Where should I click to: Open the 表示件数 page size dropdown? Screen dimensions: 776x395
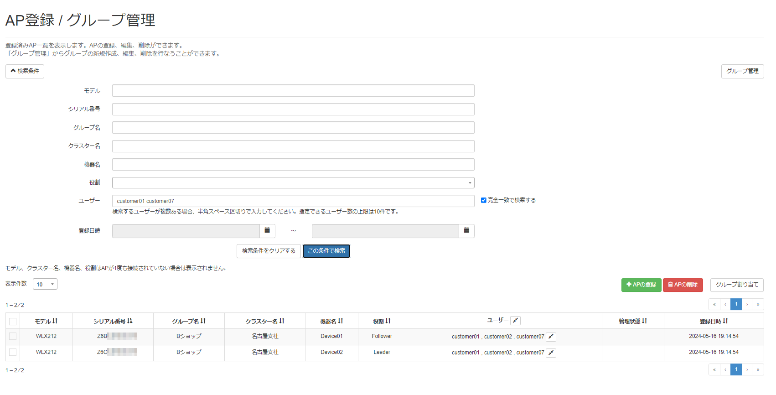(45, 284)
